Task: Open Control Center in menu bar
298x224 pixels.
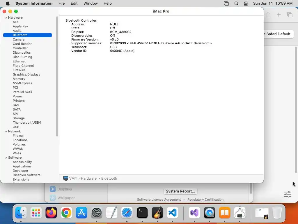Action: tap(246, 3)
